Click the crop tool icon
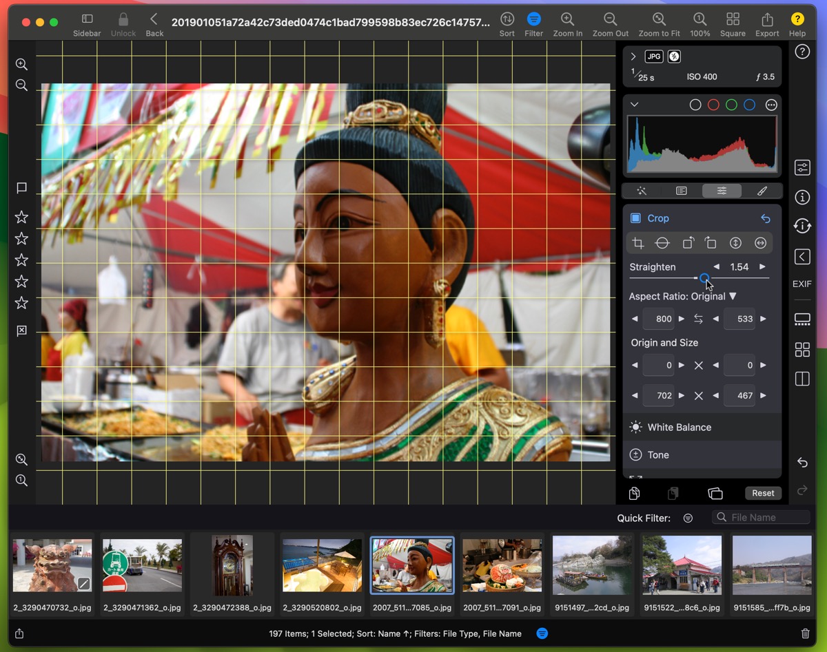Screen dimensions: 827x652 tap(638, 243)
